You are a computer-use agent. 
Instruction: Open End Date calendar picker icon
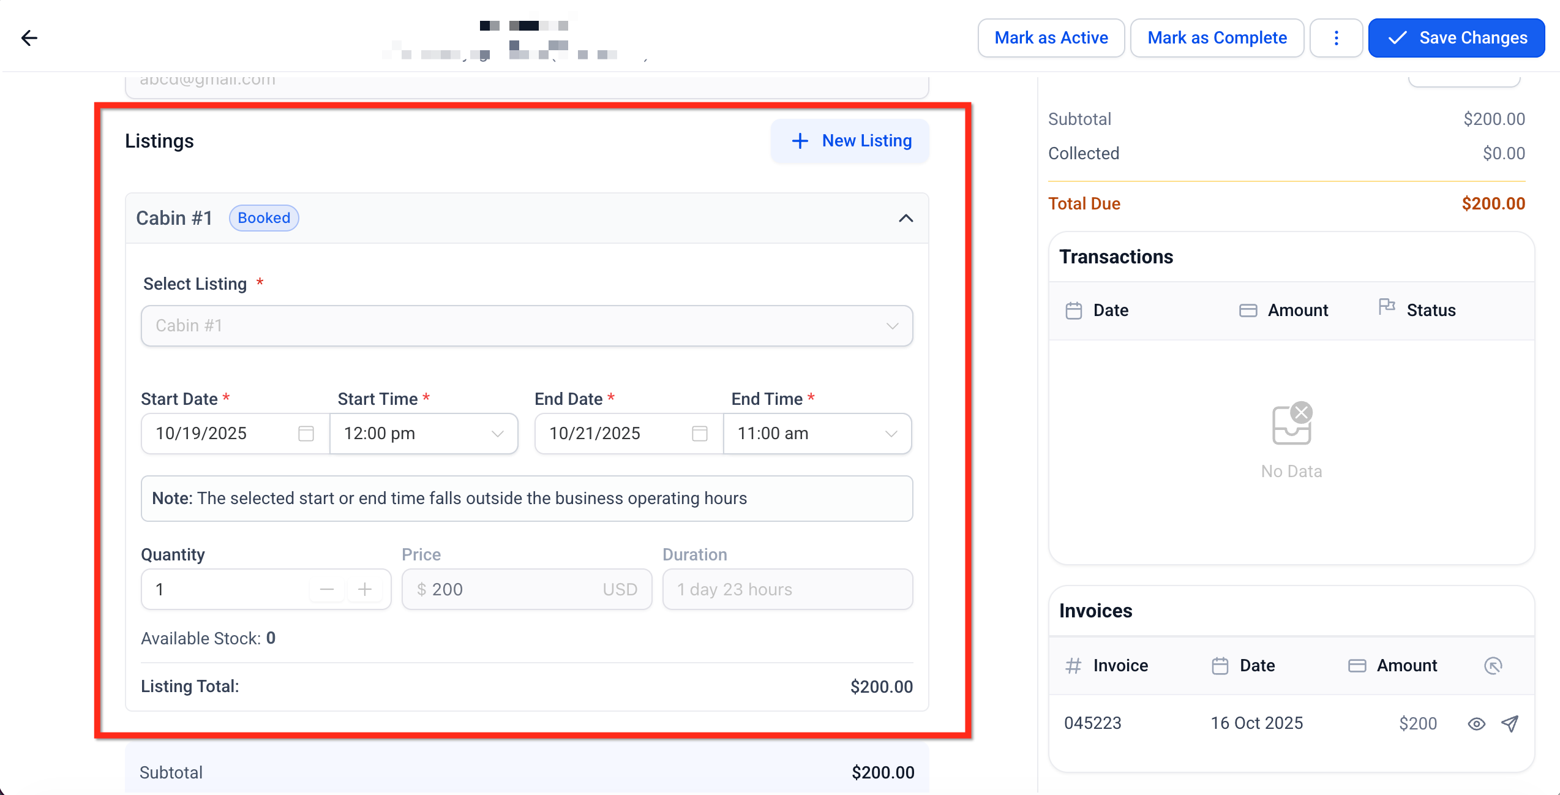point(700,434)
